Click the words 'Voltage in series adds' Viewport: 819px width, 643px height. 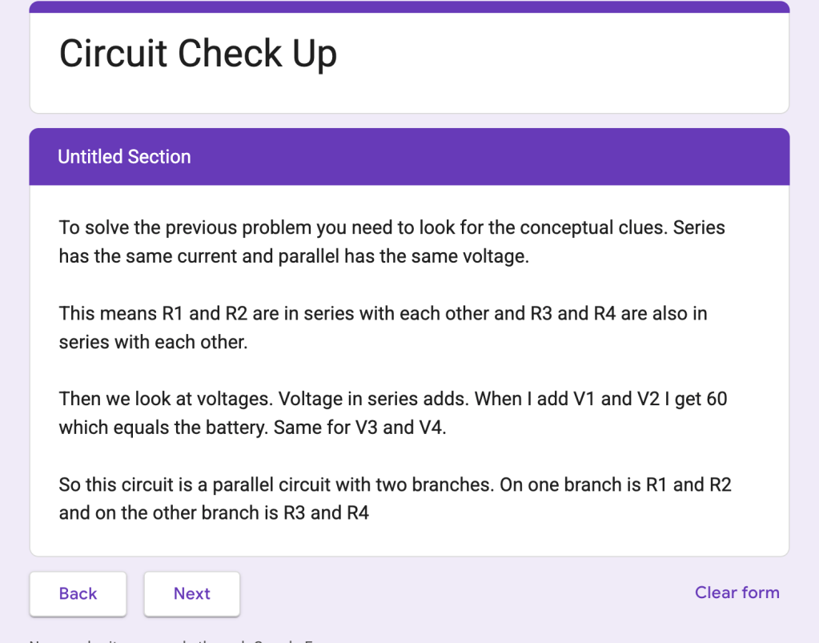(x=374, y=399)
